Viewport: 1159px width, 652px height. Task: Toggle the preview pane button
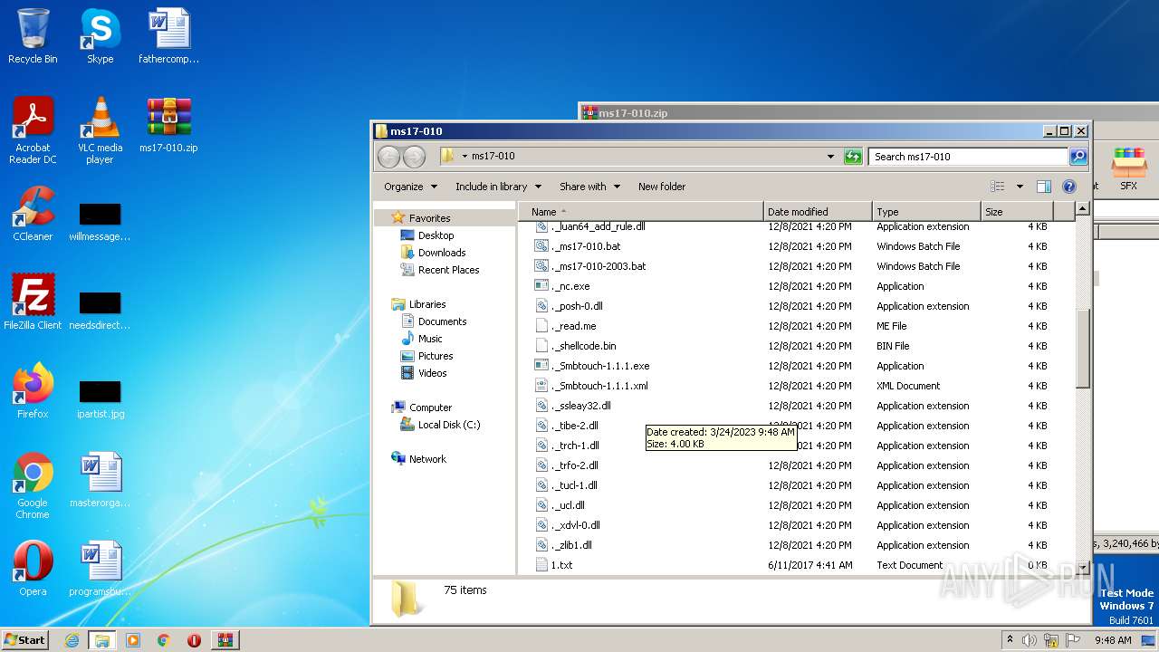click(x=1043, y=187)
